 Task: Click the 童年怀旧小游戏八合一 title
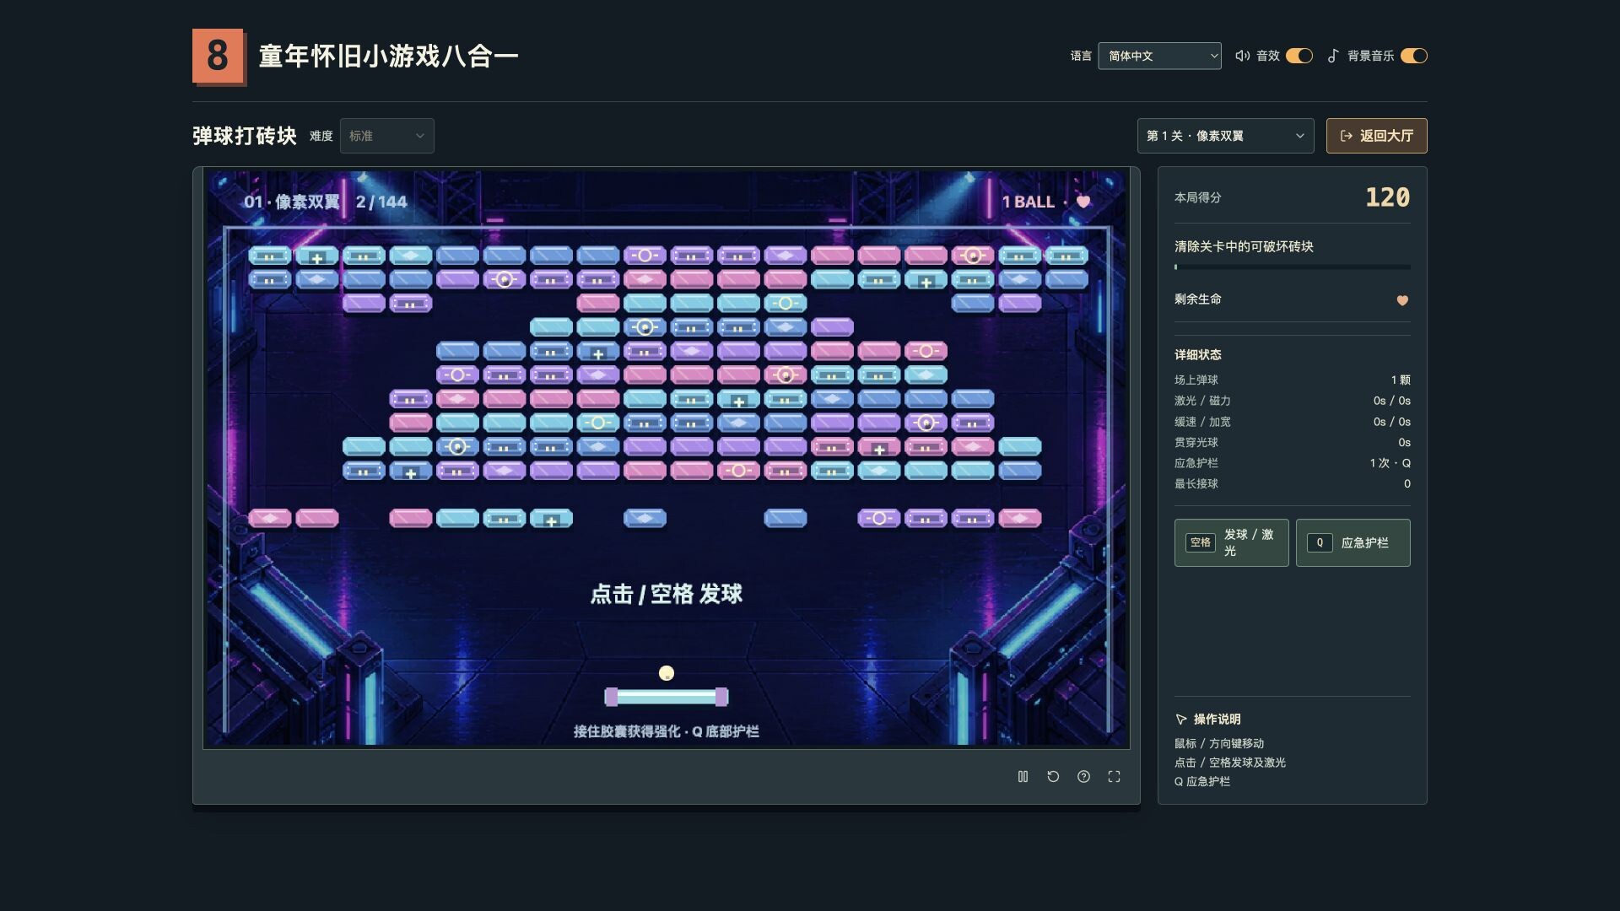(x=388, y=57)
